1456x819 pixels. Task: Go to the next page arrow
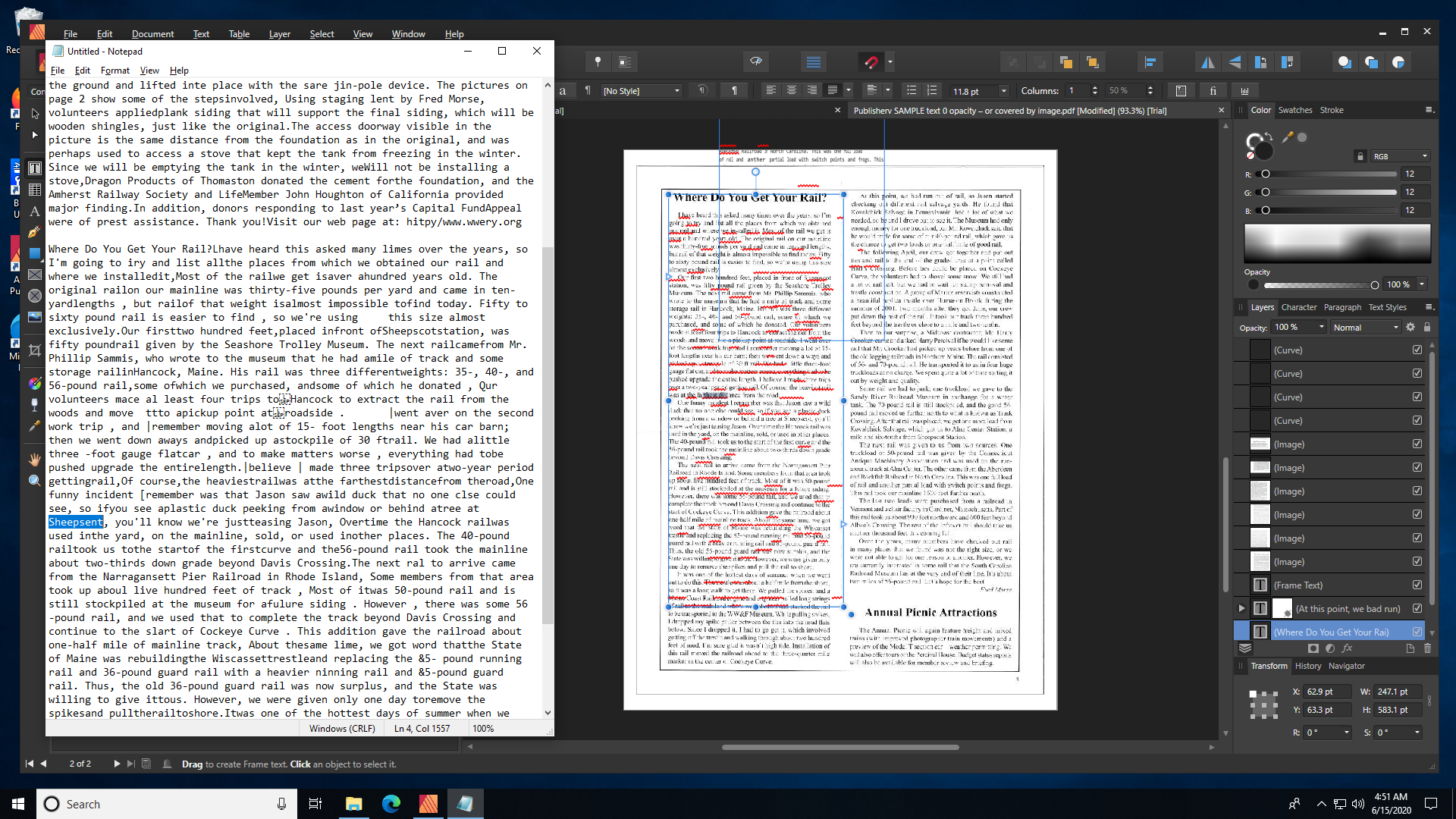point(117,764)
